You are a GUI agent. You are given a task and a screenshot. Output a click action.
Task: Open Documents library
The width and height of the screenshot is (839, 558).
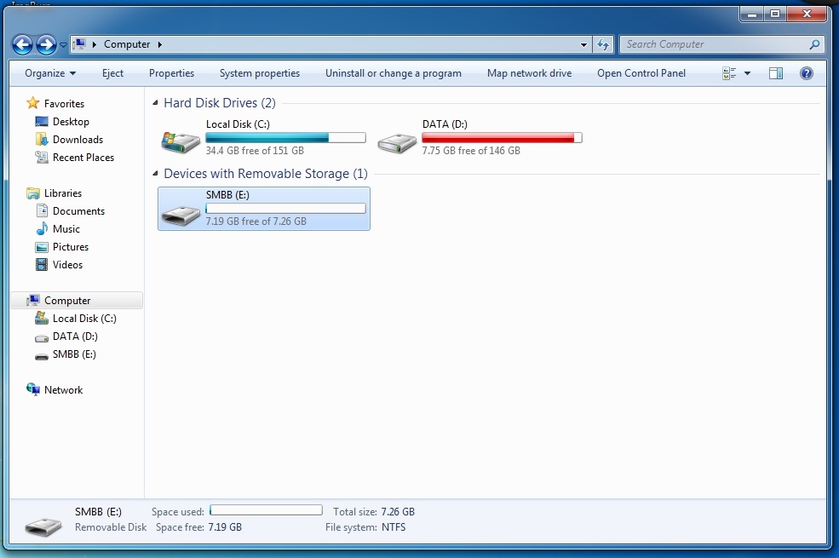tap(78, 211)
